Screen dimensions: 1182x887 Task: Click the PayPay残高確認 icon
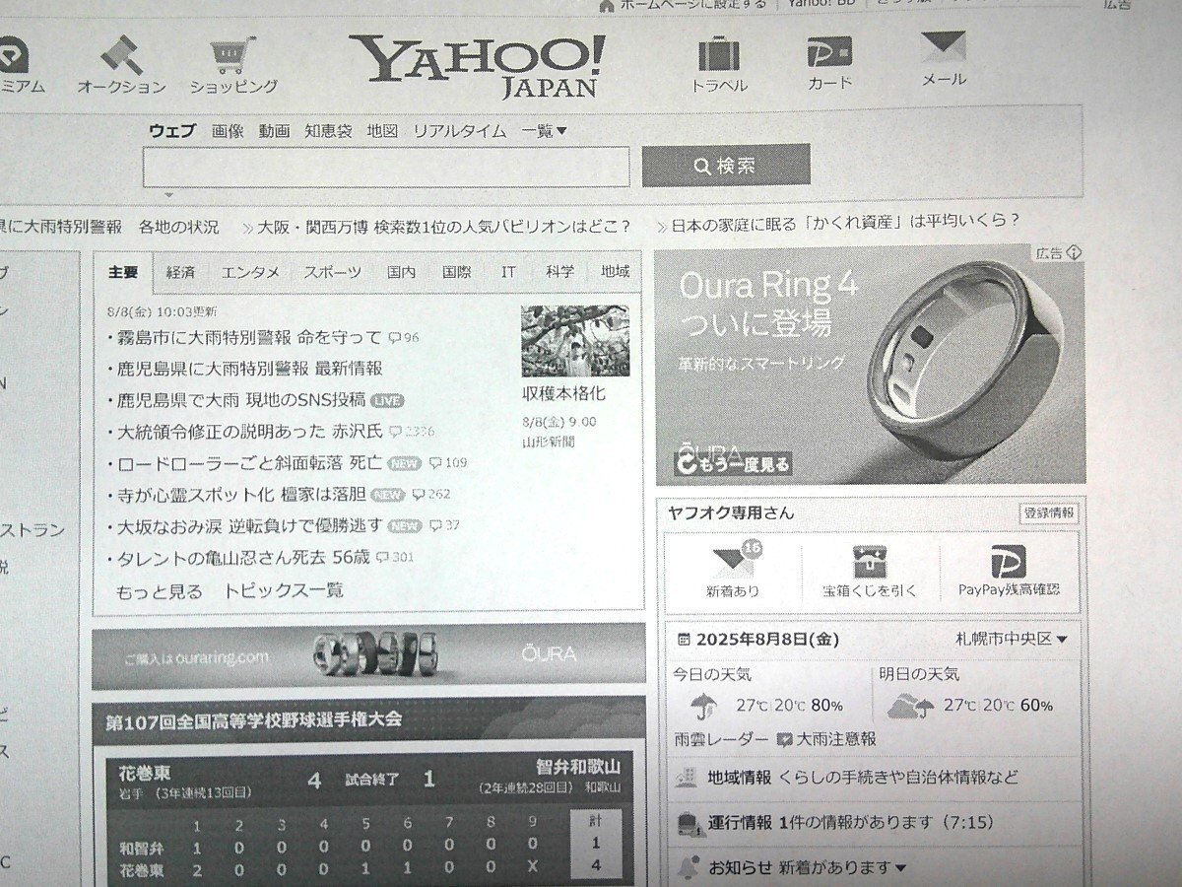click(x=1009, y=562)
